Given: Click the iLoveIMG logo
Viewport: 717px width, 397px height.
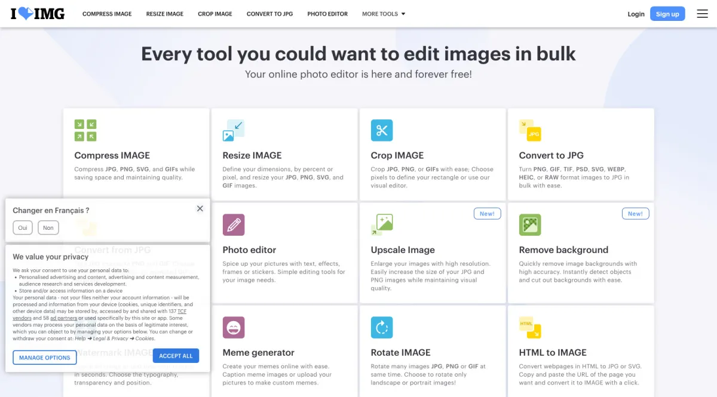Looking at the screenshot, I should tap(38, 14).
